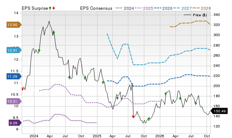Click the 2026 dark blue legend entry
This screenshot has height=138, width=232.
point(163,8)
